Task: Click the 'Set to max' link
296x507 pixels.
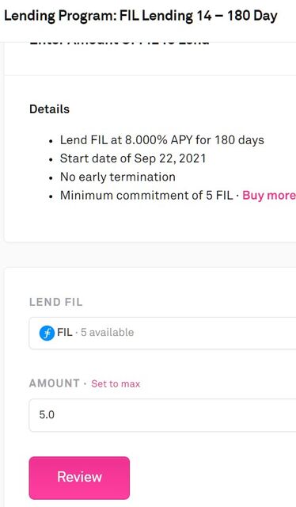Action: click(116, 383)
